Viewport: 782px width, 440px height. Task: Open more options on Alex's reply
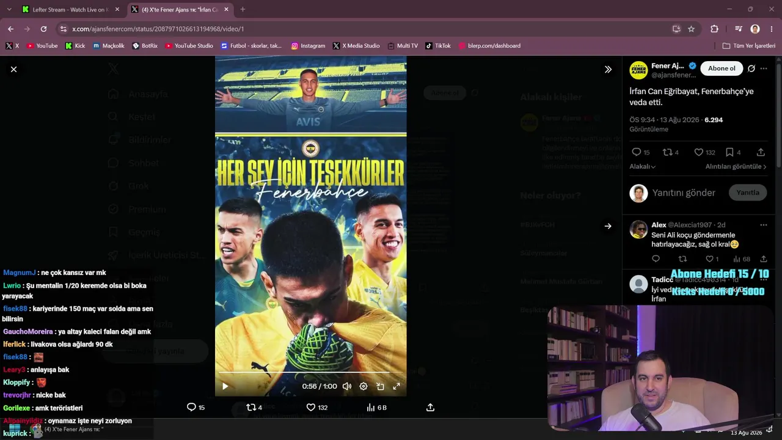[764, 225]
